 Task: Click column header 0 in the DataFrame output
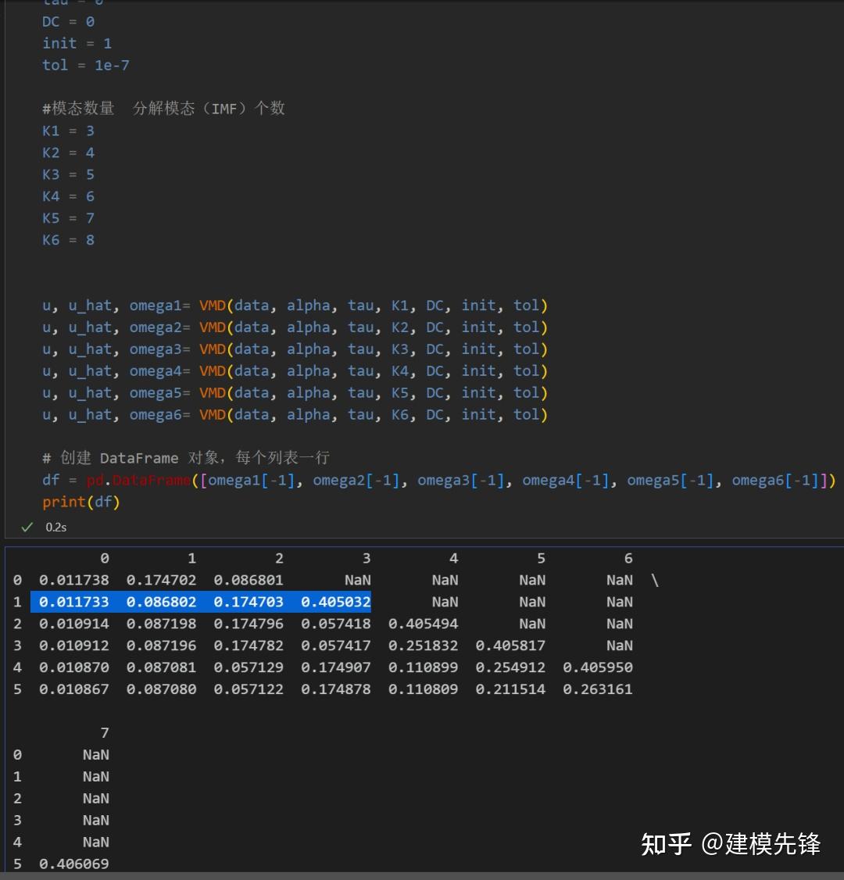[104, 558]
